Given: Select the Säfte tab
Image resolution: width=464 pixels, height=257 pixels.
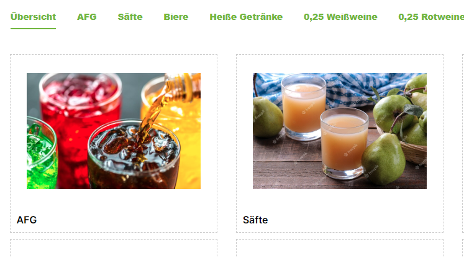Looking at the screenshot, I should click(x=130, y=17).
